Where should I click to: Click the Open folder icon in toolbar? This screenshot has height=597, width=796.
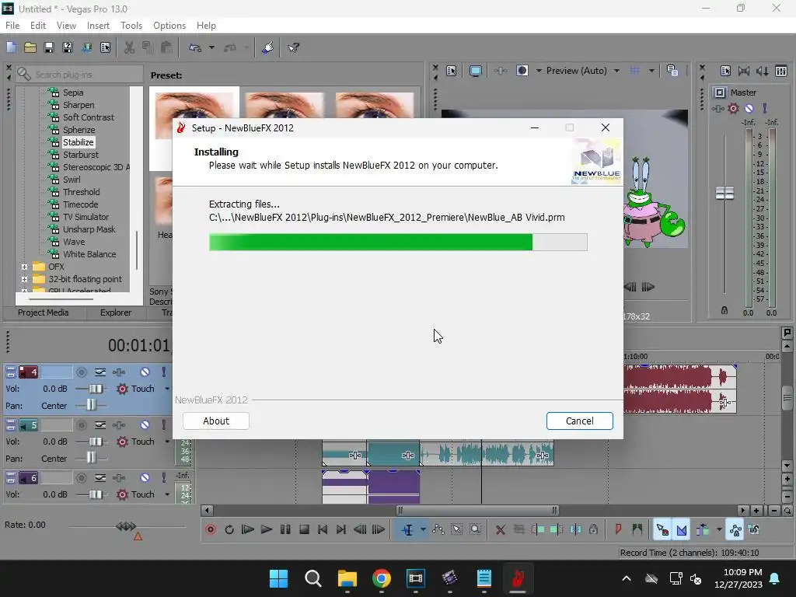coord(30,47)
